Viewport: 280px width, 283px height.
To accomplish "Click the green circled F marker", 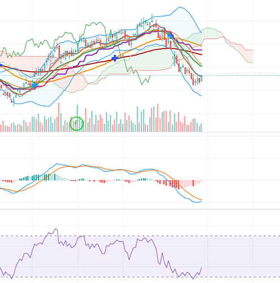I will pyautogui.click(x=76, y=123).
